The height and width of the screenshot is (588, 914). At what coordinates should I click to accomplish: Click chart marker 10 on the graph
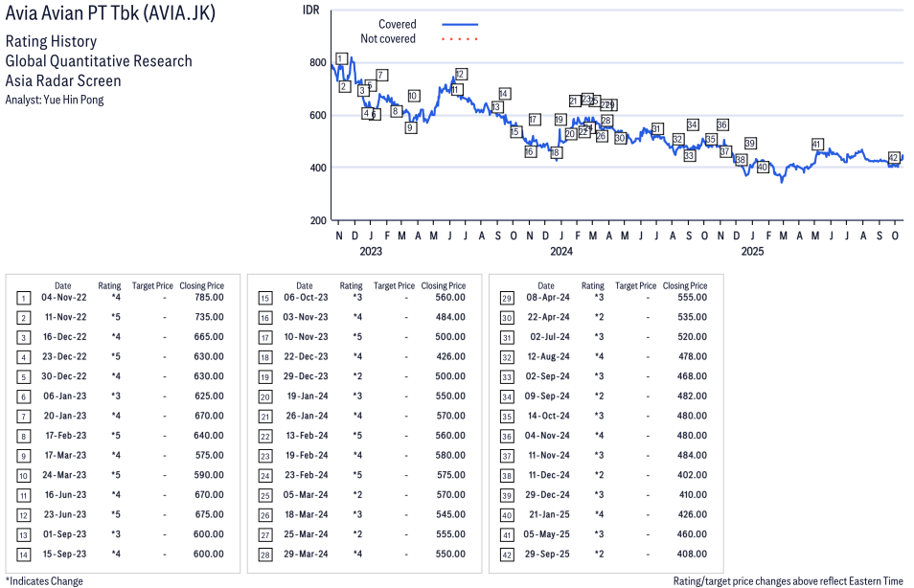[413, 96]
